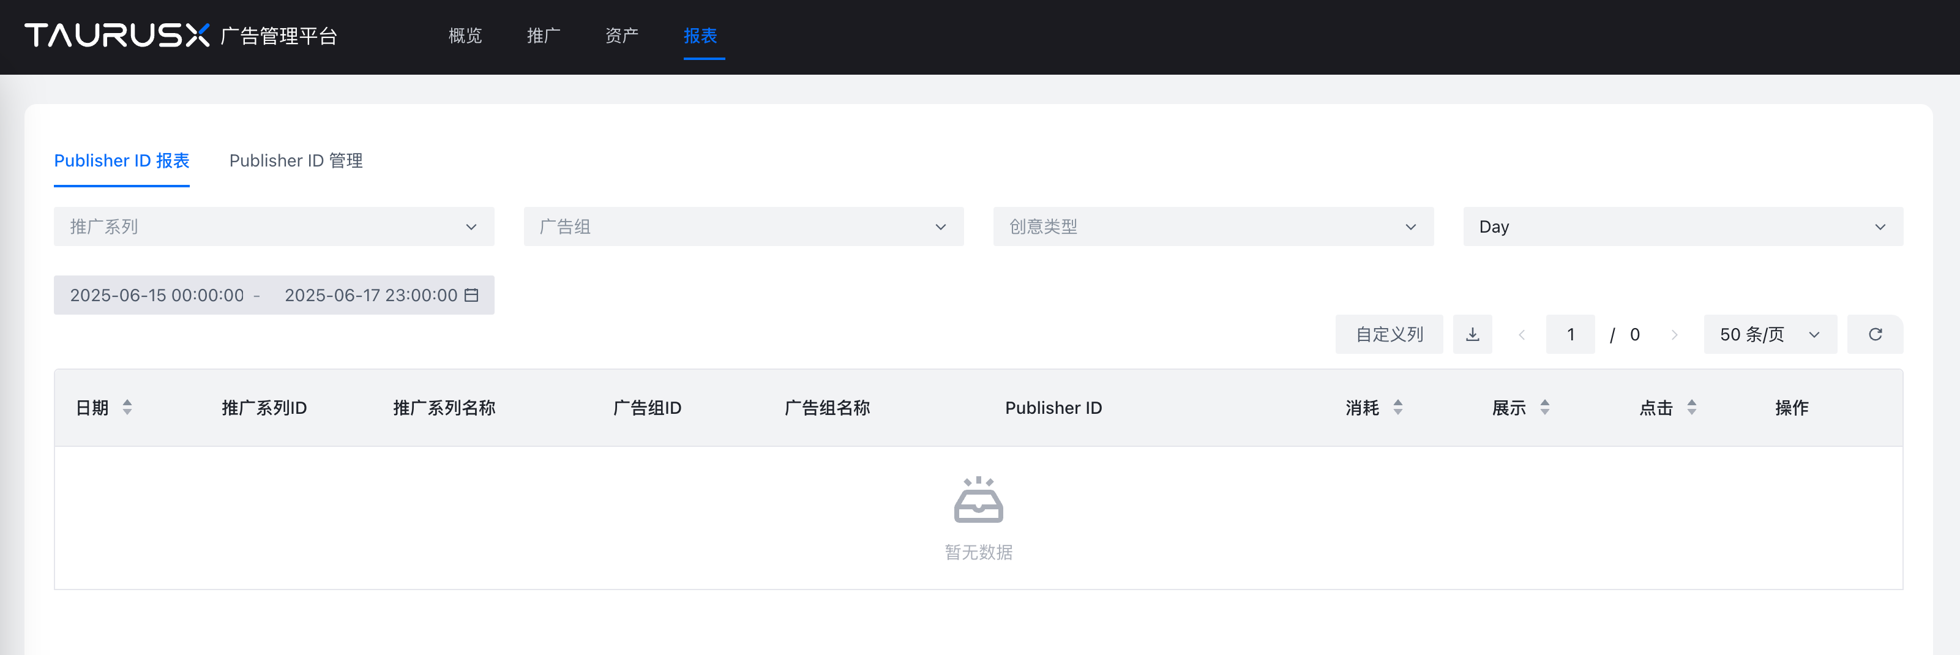Open the 创意类型 dropdown
Screen dimensions: 1960x655
click(x=1213, y=226)
